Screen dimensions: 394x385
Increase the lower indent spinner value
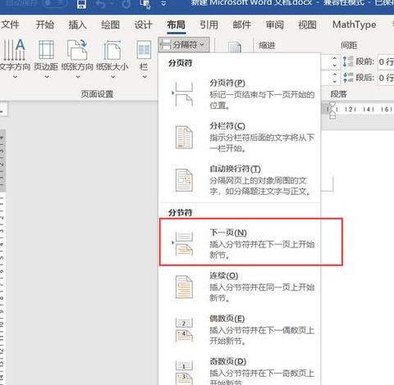(334, 75)
